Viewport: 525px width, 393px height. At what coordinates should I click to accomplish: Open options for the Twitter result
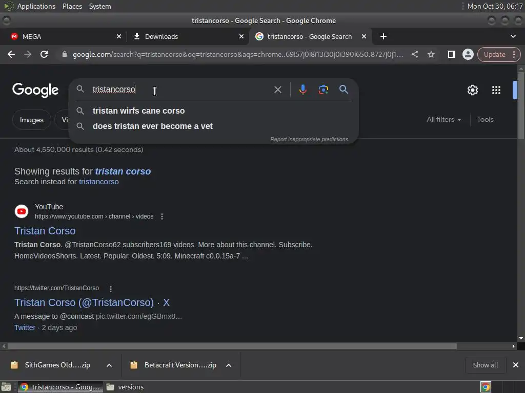(111, 289)
